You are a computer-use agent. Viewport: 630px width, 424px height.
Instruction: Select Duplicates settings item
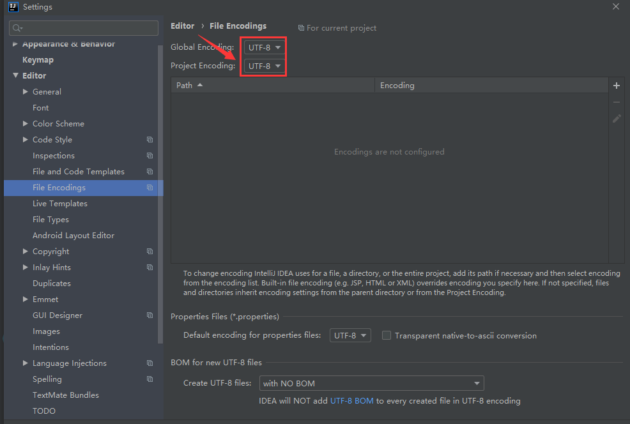pos(51,284)
